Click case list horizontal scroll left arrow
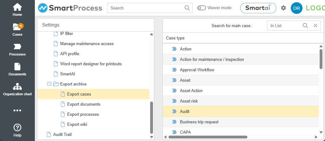 click(165, 137)
